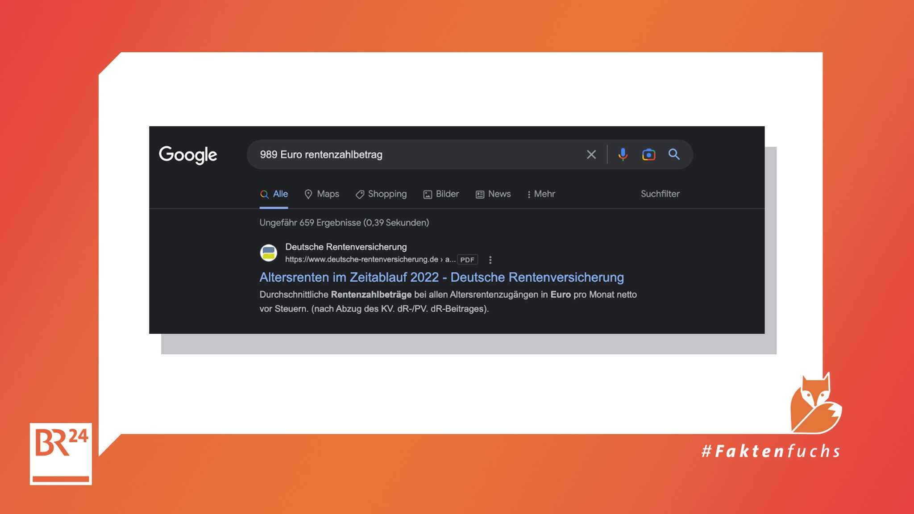Viewport: 914px width, 514px height.
Task: Open the deutsche-rentenversicherung.de URL breadcrumb
Action: [x=370, y=260]
